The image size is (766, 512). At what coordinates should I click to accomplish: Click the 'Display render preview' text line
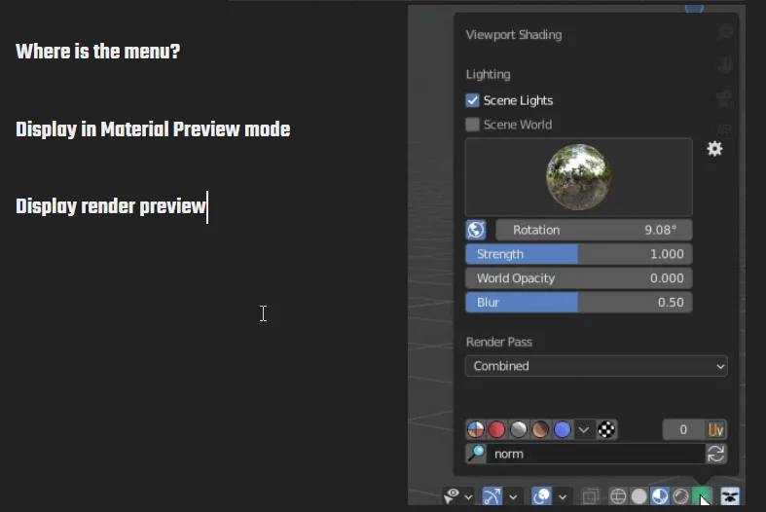[111, 206]
